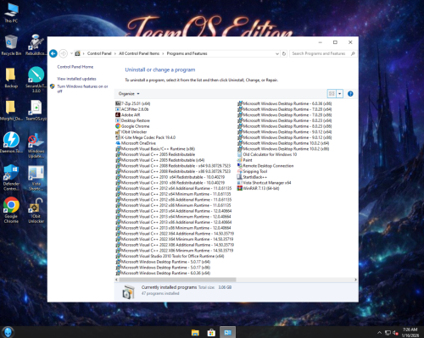Image resolution: width=424 pixels, height=338 pixels.
Task: Open TeamOS.xyz desktop shortcut
Action: coord(36,110)
